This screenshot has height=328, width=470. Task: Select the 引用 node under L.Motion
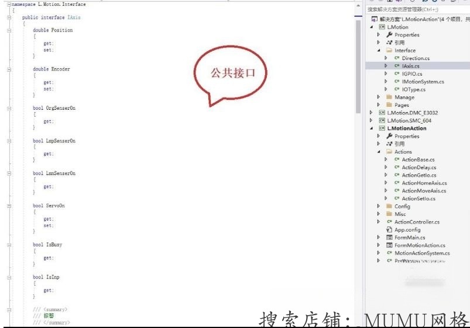(x=399, y=43)
